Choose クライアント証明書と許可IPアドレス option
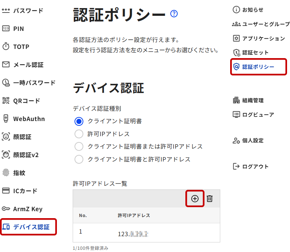290x252 pixels. [x=79, y=159]
